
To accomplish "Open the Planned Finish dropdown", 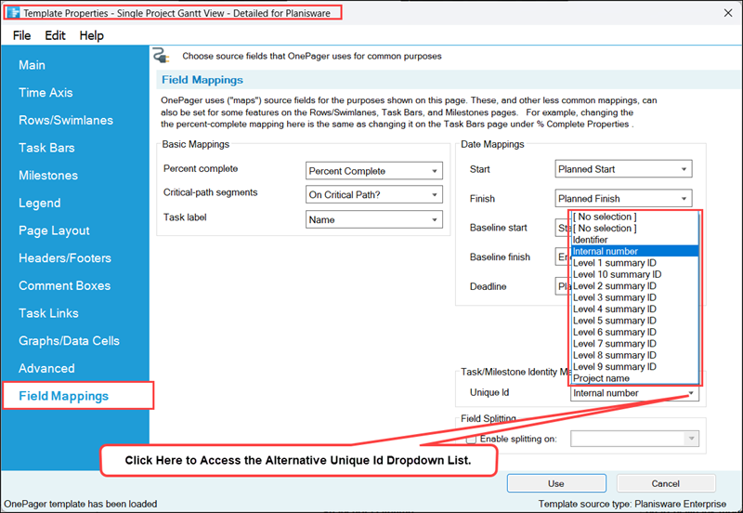I will tap(623, 198).
